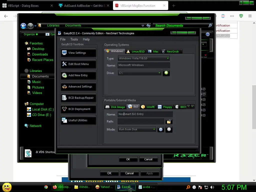The height and width of the screenshot is (192, 256).
Task: Expand the Explorer address bar dropdown arrow
Action: click(143, 26)
